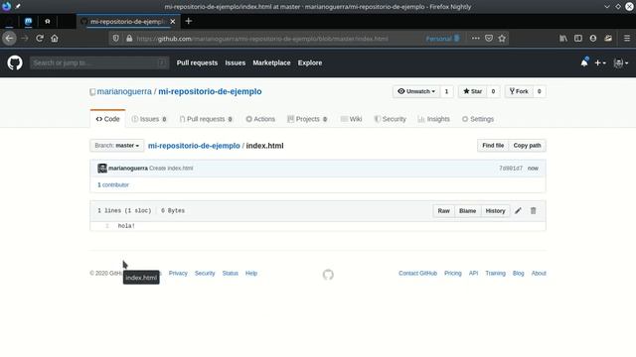Open the API footer link
The width and height of the screenshot is (636, 357).
pyautogui.click(x=473, y=274)
